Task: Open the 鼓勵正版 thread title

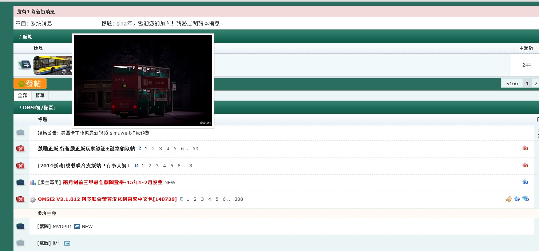Action: [x=86, y=148]
